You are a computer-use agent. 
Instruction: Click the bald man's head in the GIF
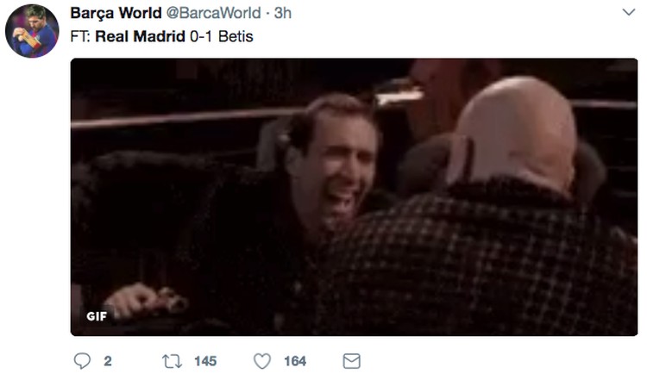(x=517, y=132)
